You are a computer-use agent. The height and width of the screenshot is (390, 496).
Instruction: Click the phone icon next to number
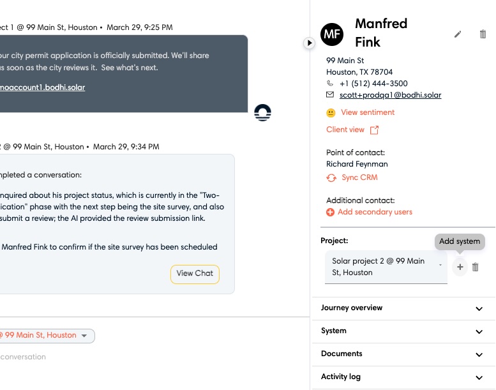330,84
